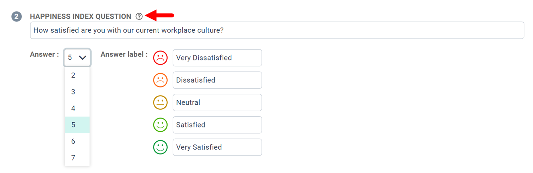533x173 pixels.
Task: Click the help icon beside Happiness Index Question
Action: click(139, 16)
